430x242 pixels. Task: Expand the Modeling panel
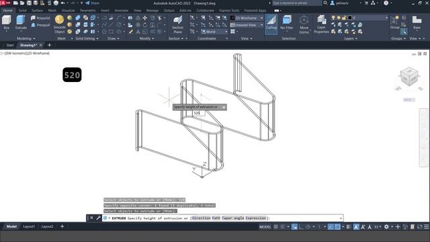tap(26, 38)
